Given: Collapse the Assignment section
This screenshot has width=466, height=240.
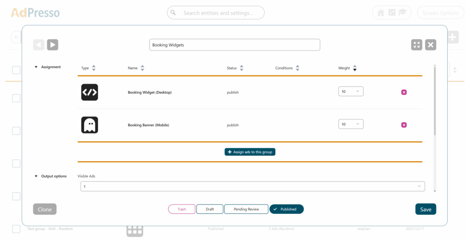Looking at the screenshot, I should coord(36,67).
